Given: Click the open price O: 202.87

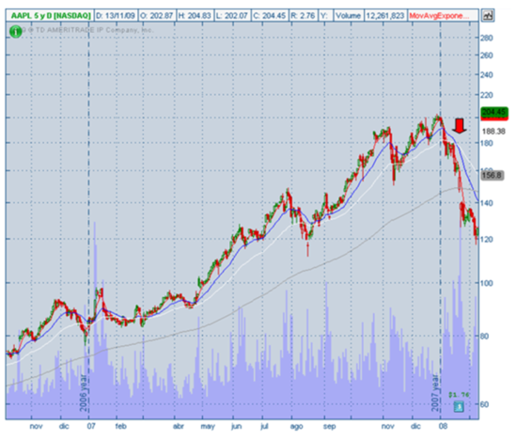Looking at the screenshot, I should pos(156,15).
